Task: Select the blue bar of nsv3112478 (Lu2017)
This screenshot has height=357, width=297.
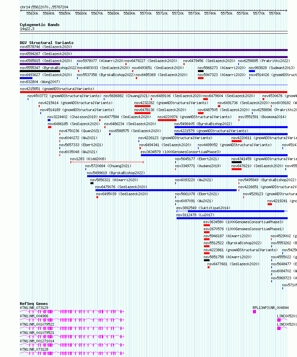Action: click(232, 218)
